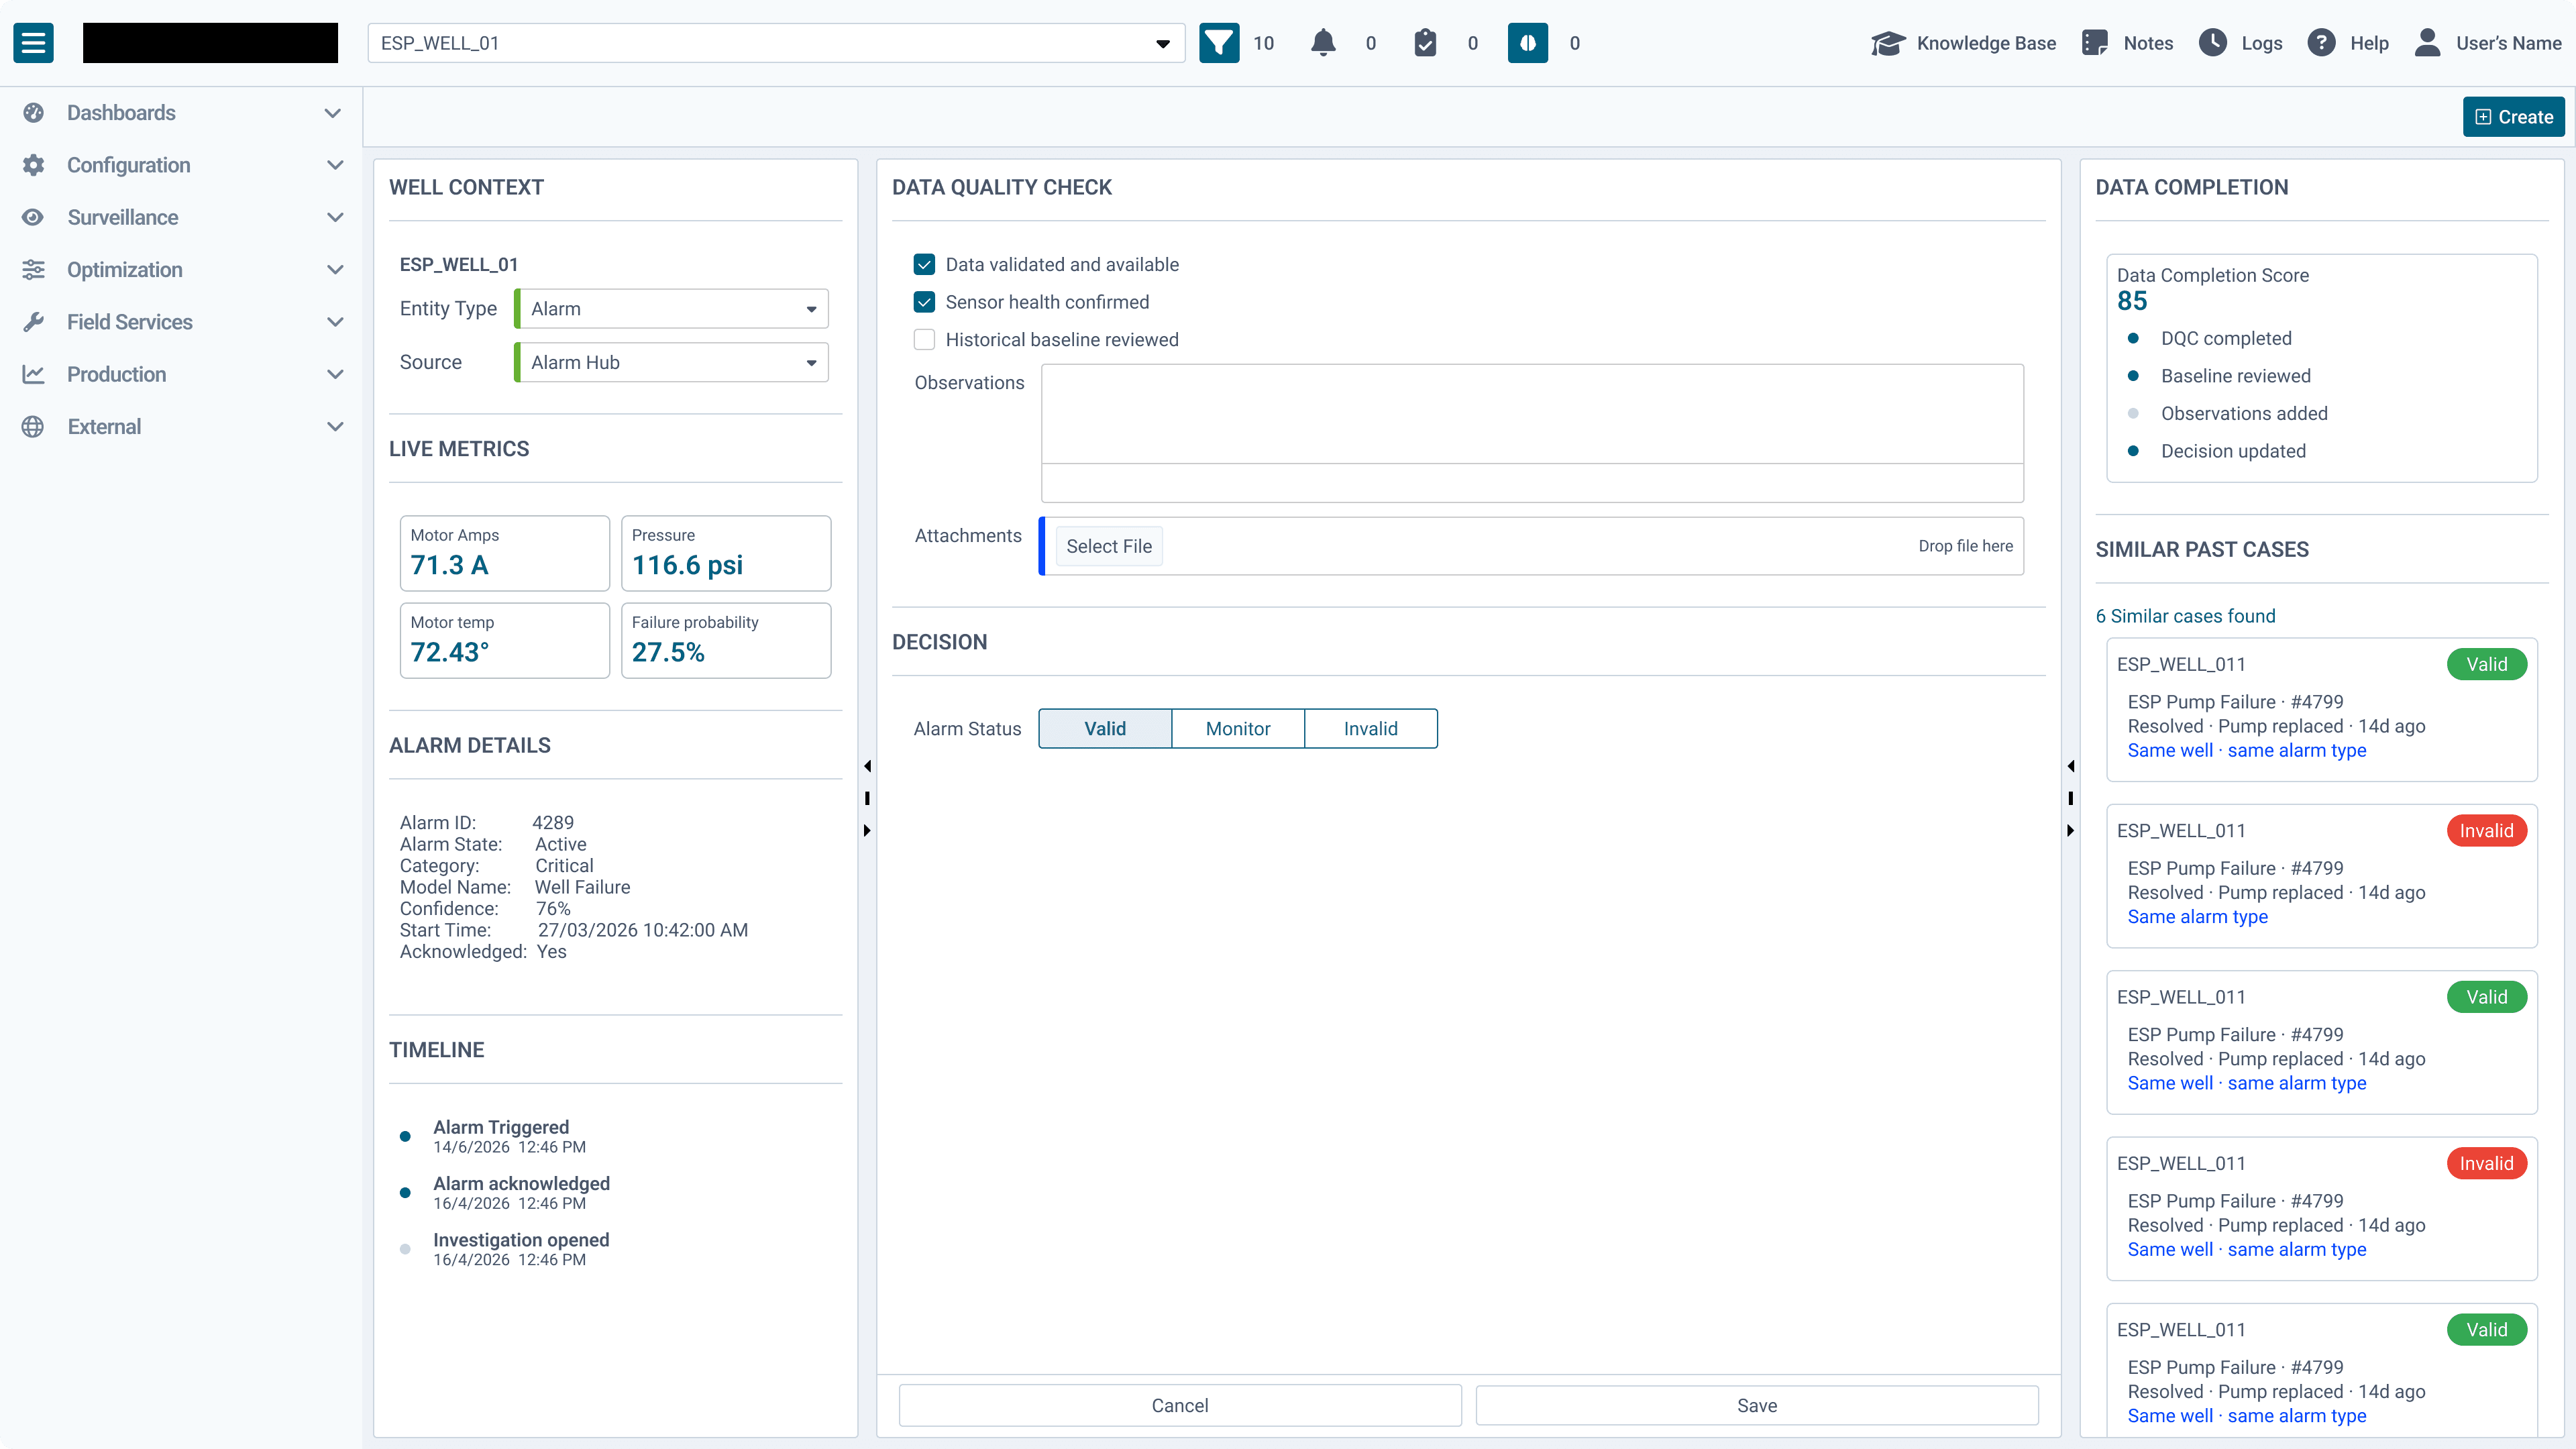Open the ESP_WELL_01 well selector dropdown
The image size is (2576, 1449).
coord(775,43)
